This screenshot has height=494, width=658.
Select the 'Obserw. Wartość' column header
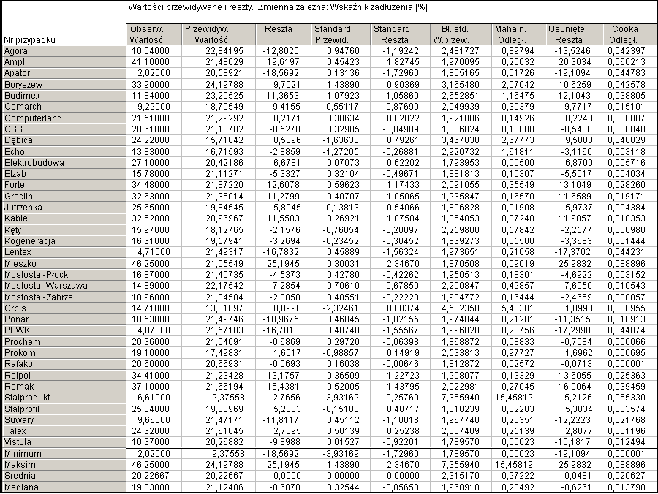(x=154, y=34)
